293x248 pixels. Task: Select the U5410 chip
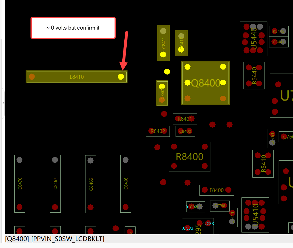[255, 215]
